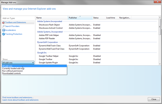Select 'Downloaded controls' option
Image resolution: width=162 pixels, height=104 pixels.
34,73
